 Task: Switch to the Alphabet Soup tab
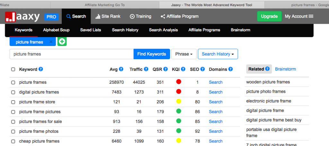(x=56, y=30)
